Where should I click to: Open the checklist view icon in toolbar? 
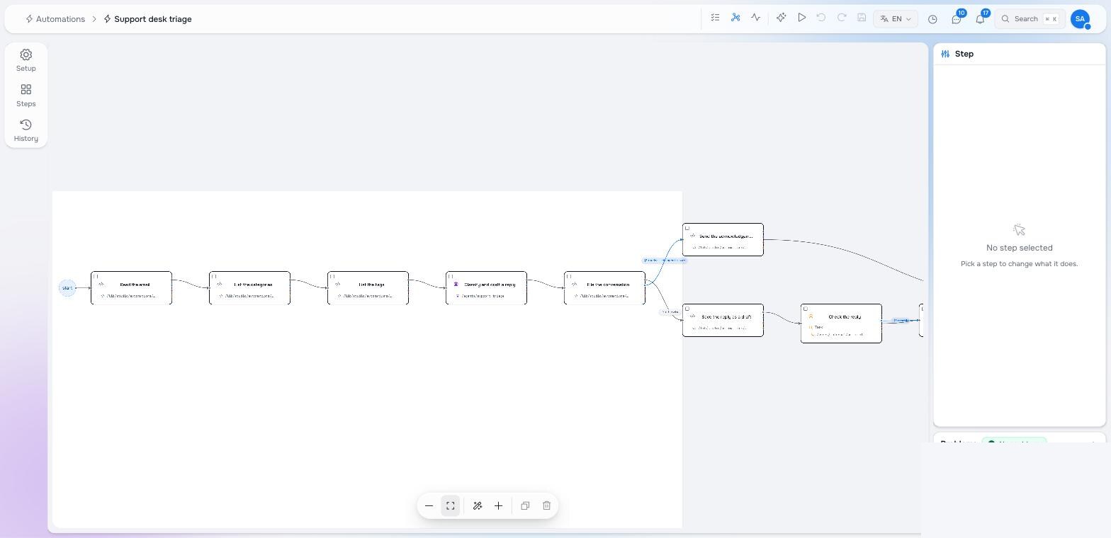tap(715, 18)
